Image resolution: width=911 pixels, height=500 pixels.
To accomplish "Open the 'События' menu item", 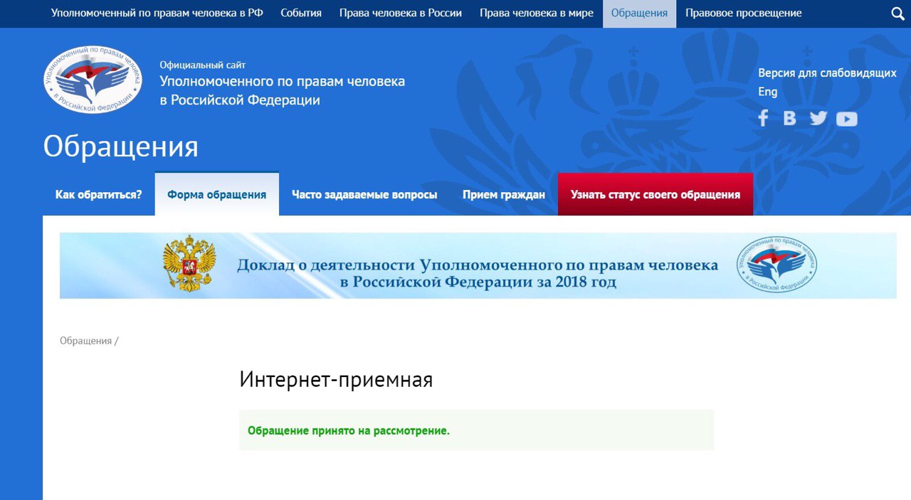I will 301,14.
